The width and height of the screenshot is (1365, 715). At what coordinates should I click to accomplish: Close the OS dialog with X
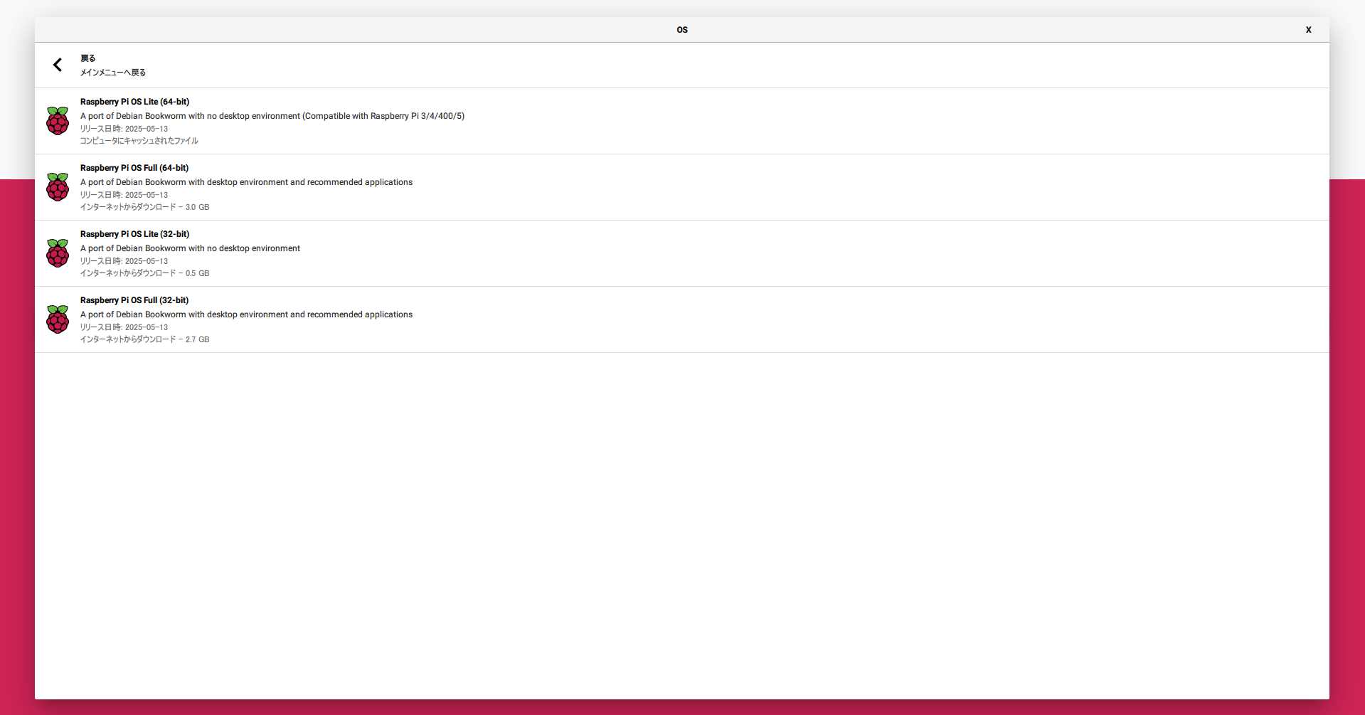[x=1308, y=30]
